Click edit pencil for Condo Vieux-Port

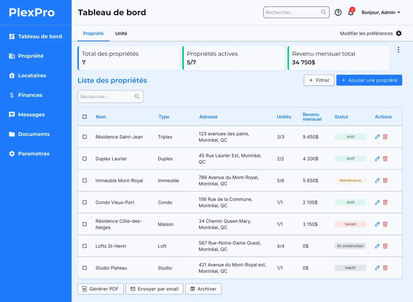click(x=377, y=202)
